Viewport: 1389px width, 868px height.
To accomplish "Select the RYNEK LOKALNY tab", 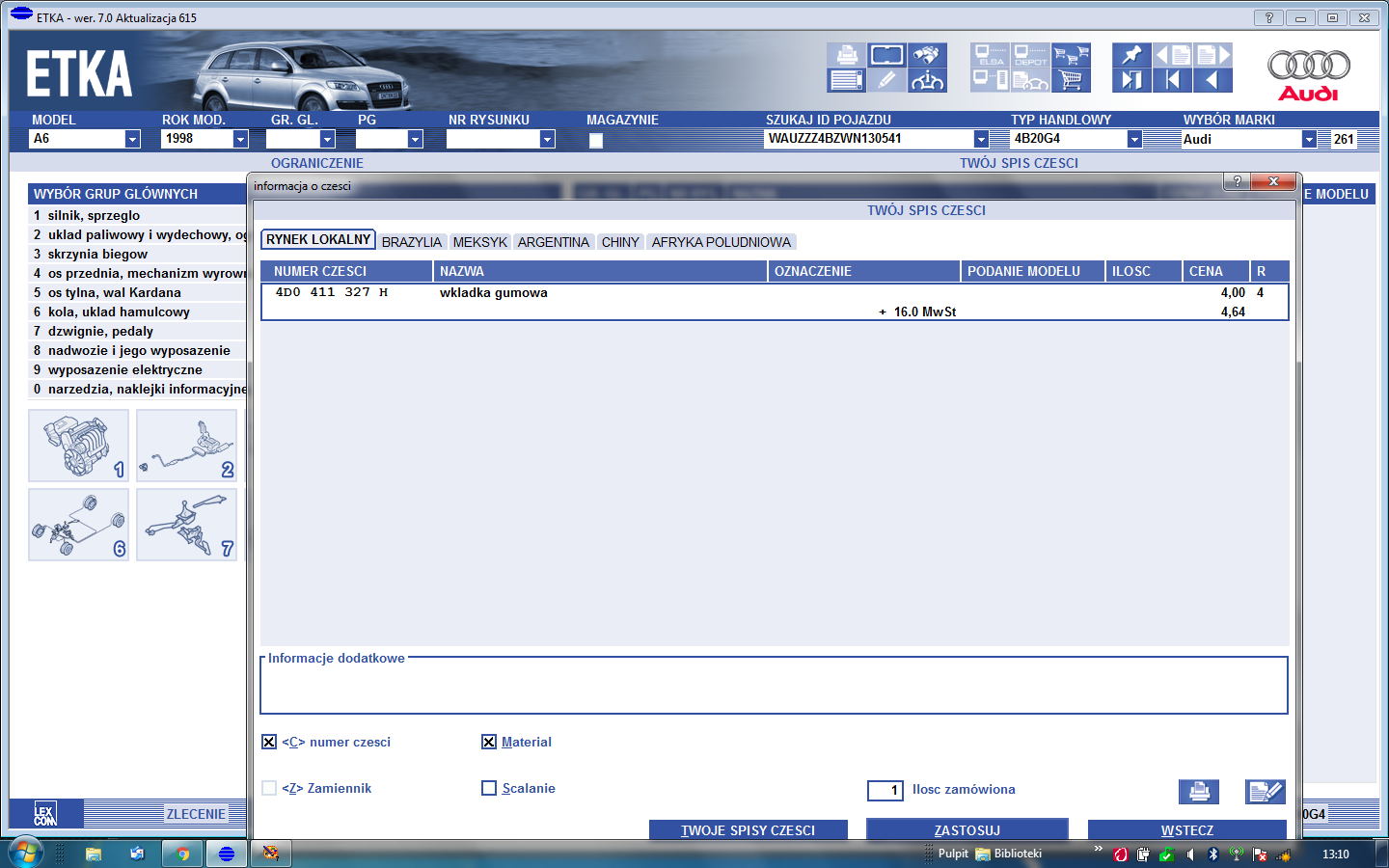I will 318,239.
